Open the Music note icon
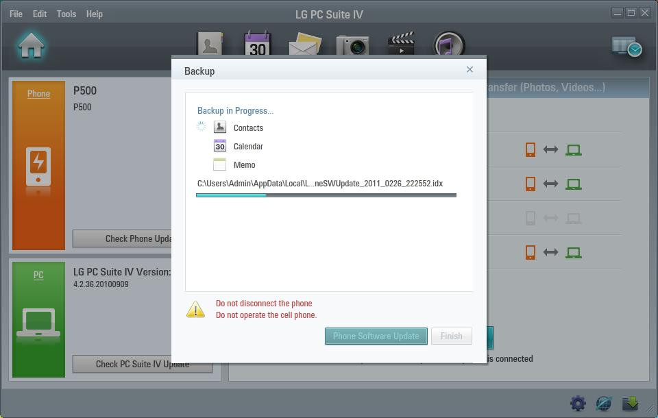 [448, 44]
